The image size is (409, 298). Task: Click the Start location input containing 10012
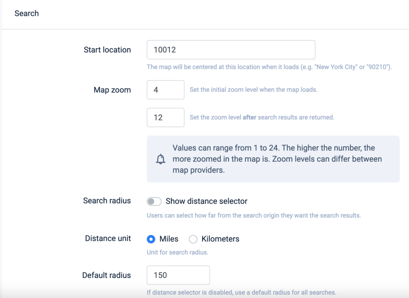click(x=231, y=50)
